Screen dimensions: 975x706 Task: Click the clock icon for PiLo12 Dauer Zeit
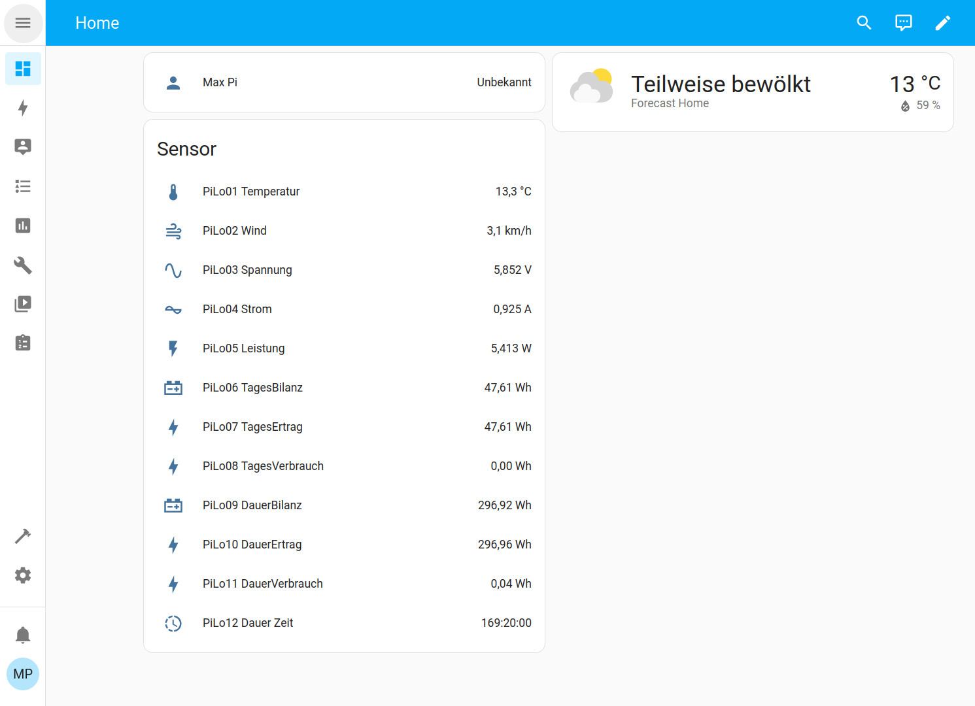click(173, 623)
